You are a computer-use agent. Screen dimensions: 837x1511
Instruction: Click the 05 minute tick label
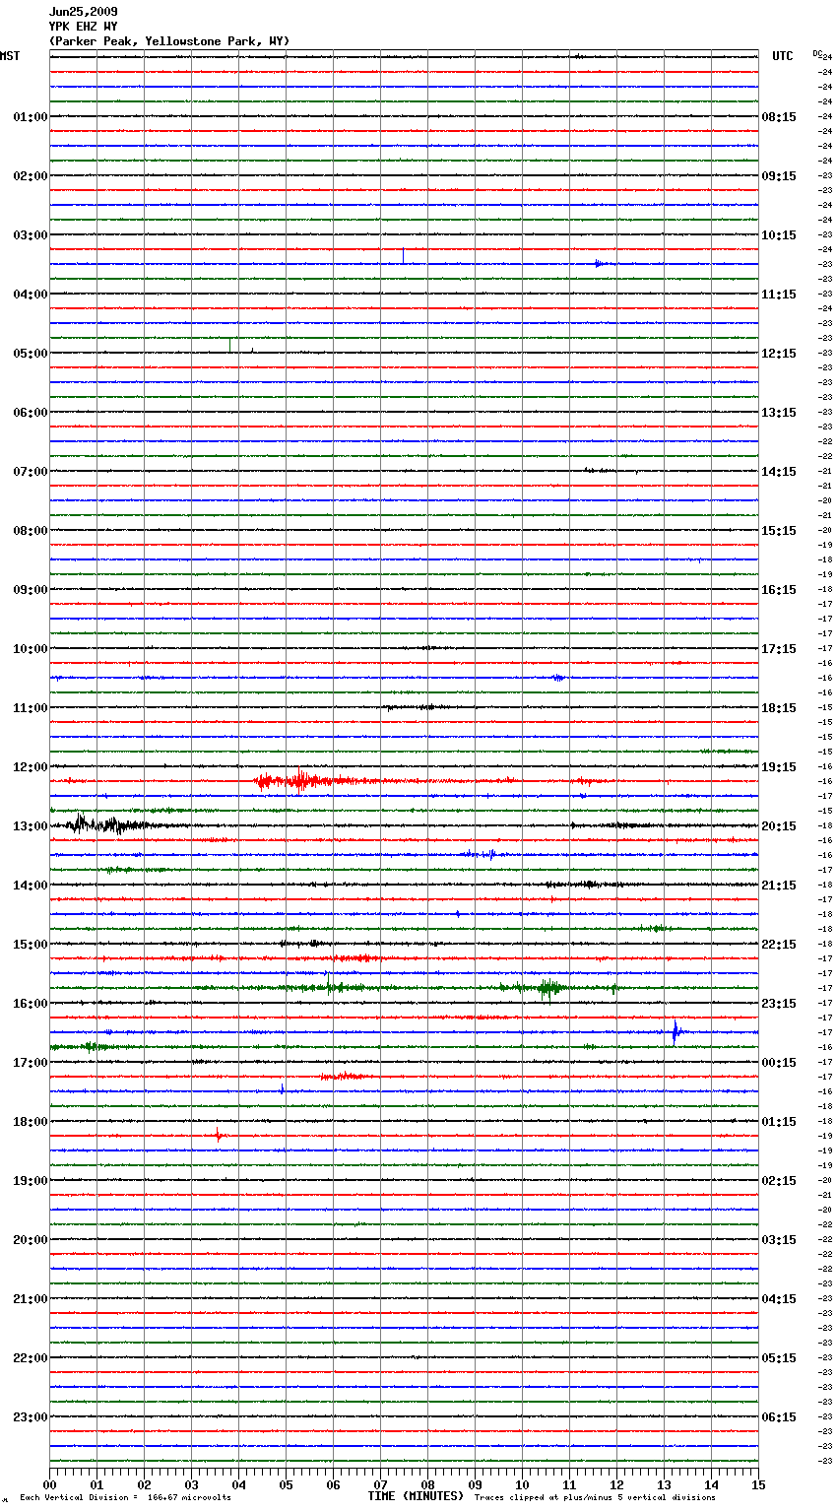287,1484
